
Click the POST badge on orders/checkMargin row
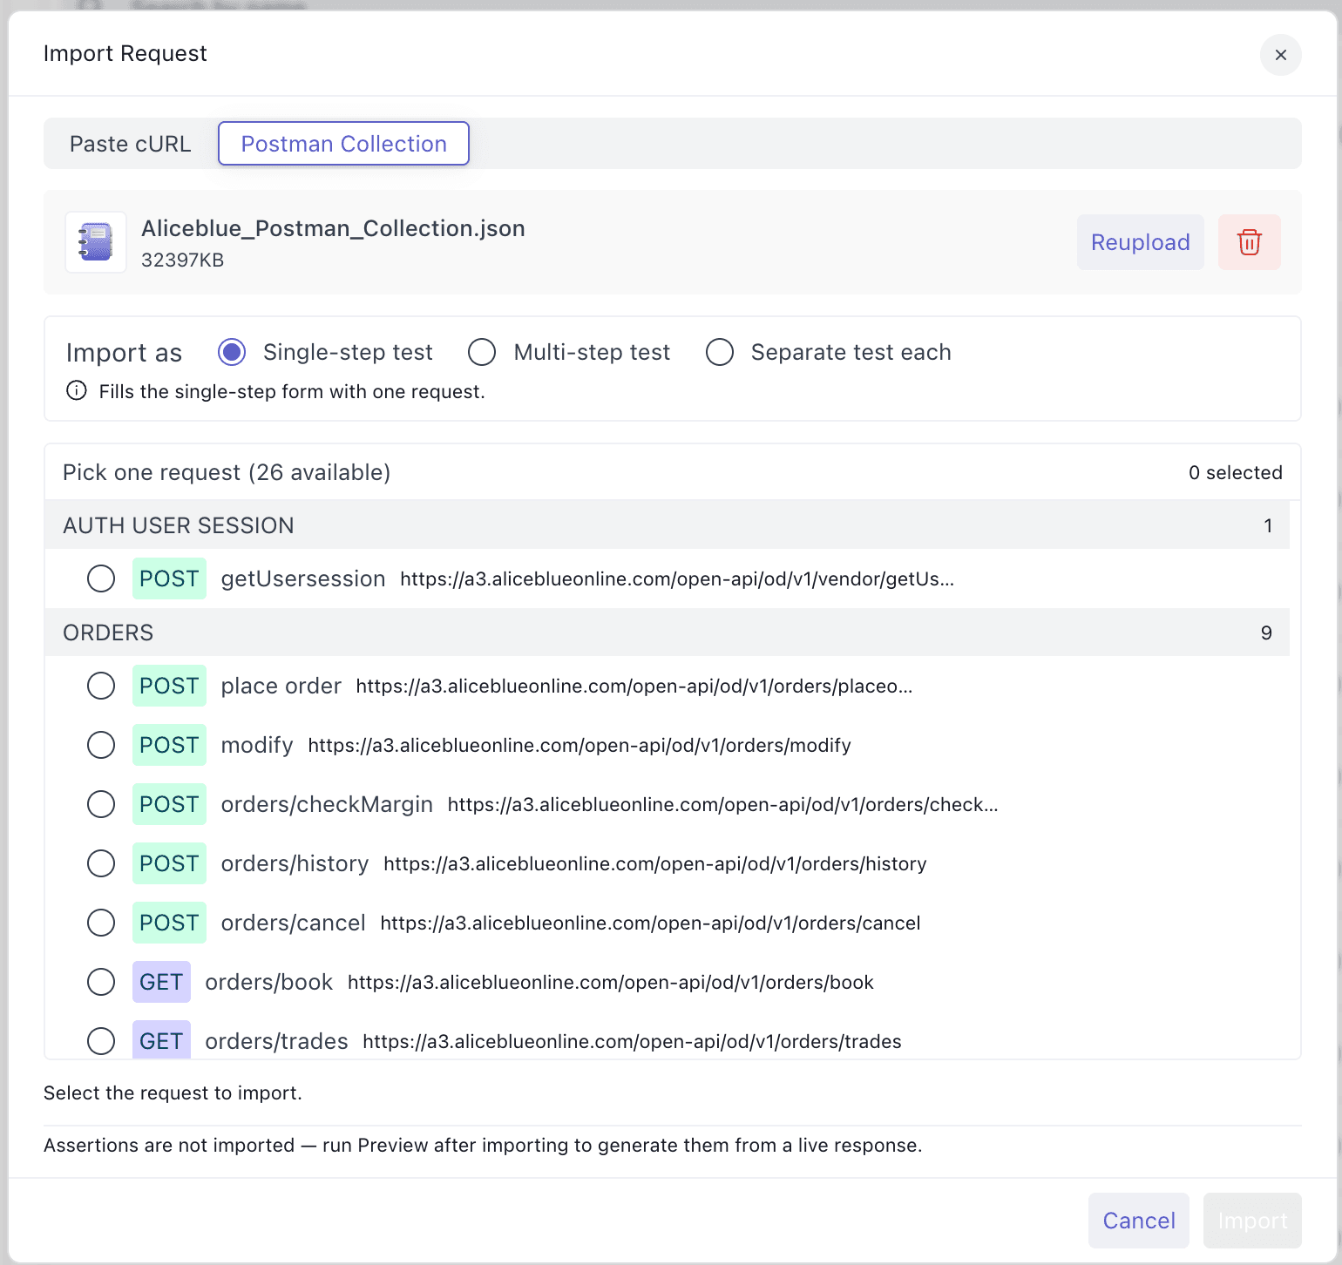[169, 804]
